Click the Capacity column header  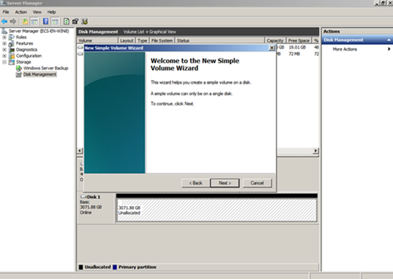pos(275,40)
